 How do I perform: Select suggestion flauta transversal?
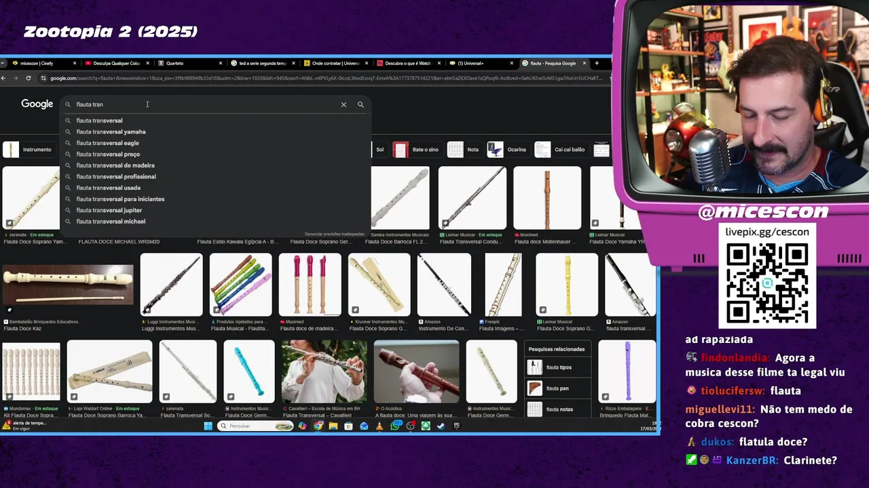tap(216, 121)
